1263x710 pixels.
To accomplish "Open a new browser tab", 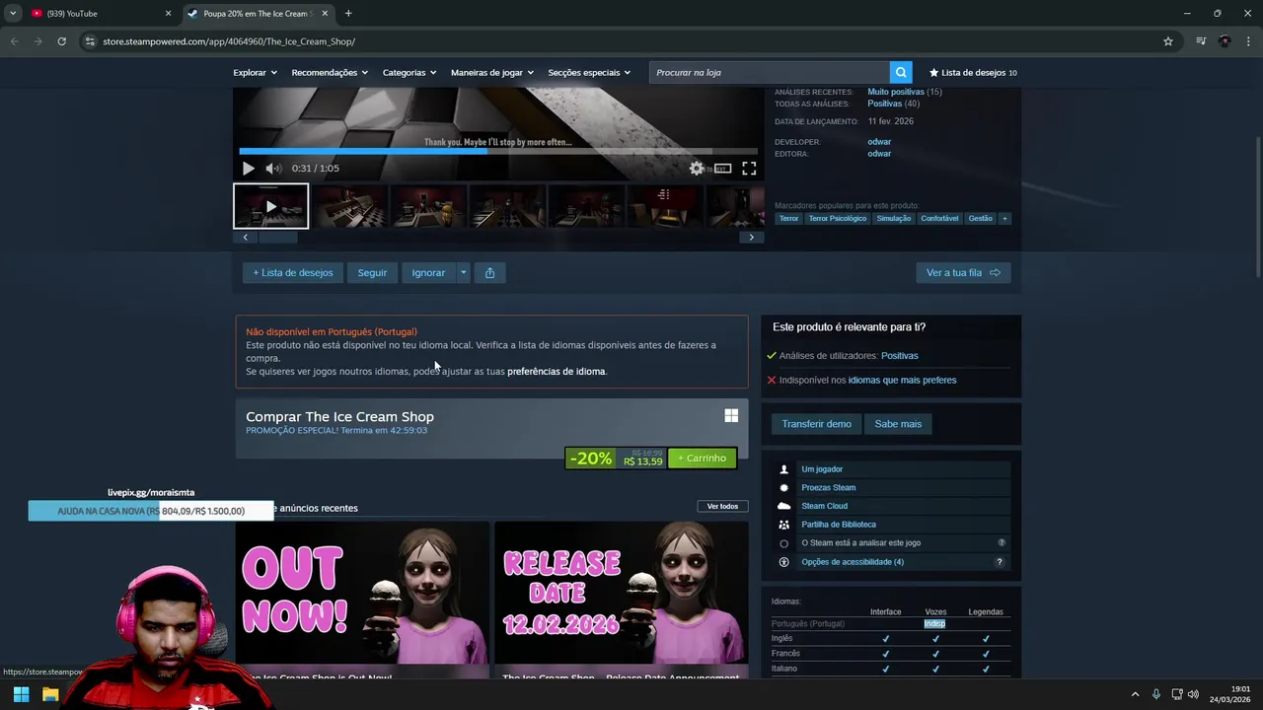I will tap(348, 14).
